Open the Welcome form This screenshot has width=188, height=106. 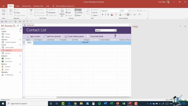point(8,53)
